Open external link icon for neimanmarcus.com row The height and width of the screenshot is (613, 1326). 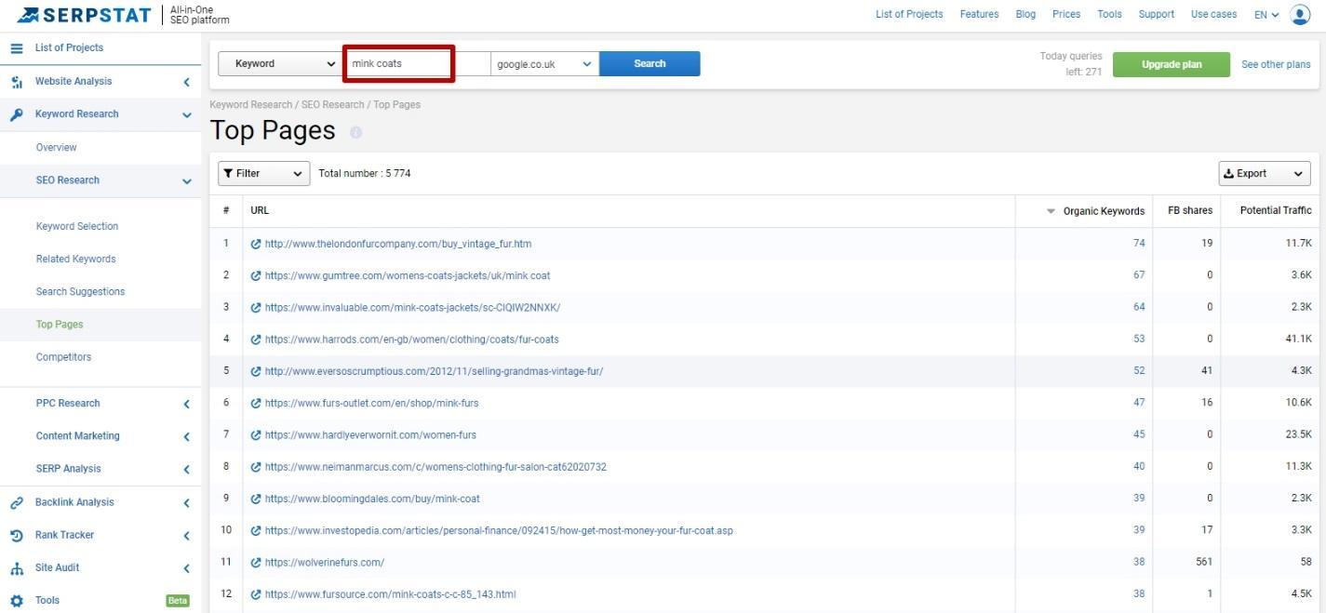pos(256,467)
